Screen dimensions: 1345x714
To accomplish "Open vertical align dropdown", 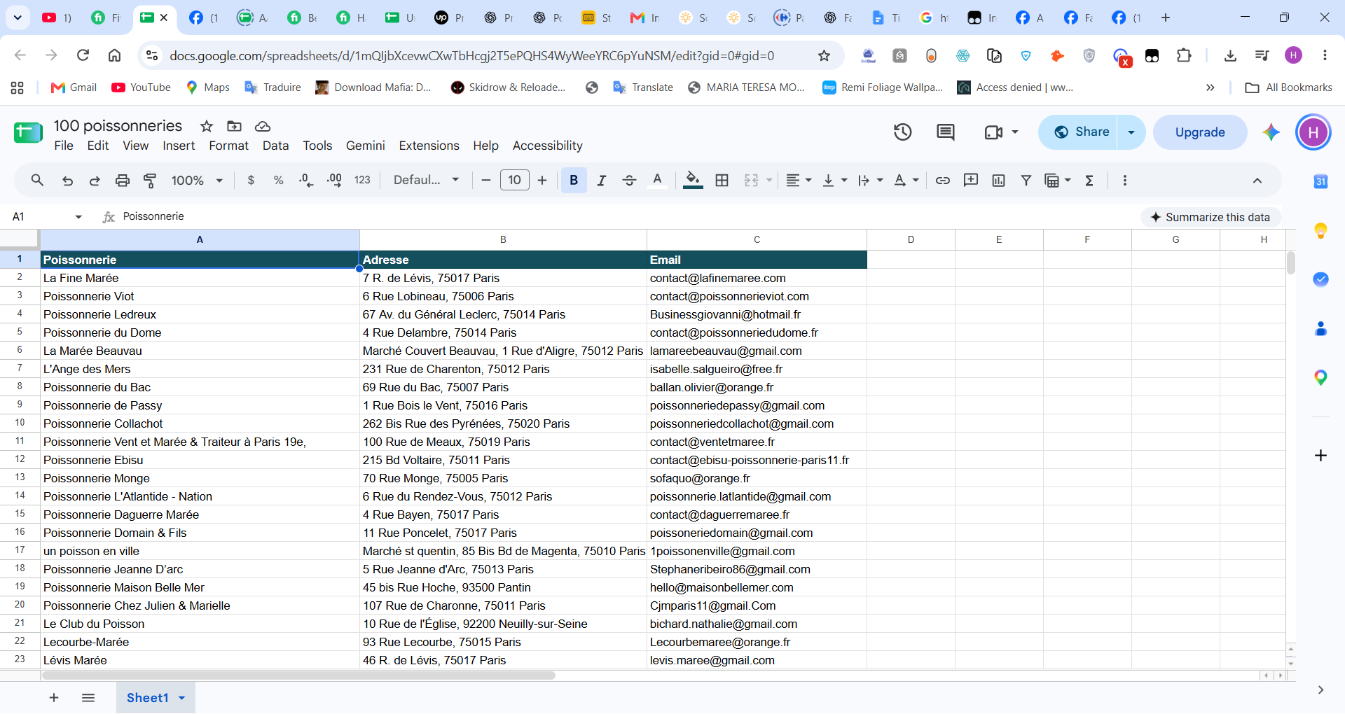I will click(x=834, y=181).
